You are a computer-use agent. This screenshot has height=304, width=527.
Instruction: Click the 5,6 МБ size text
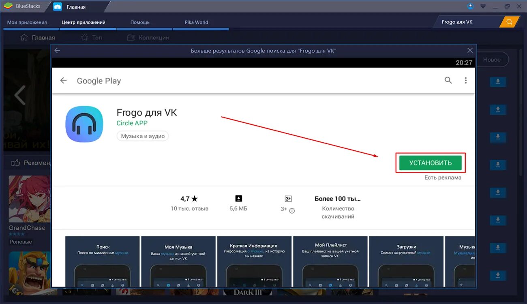tap(238, 209)
